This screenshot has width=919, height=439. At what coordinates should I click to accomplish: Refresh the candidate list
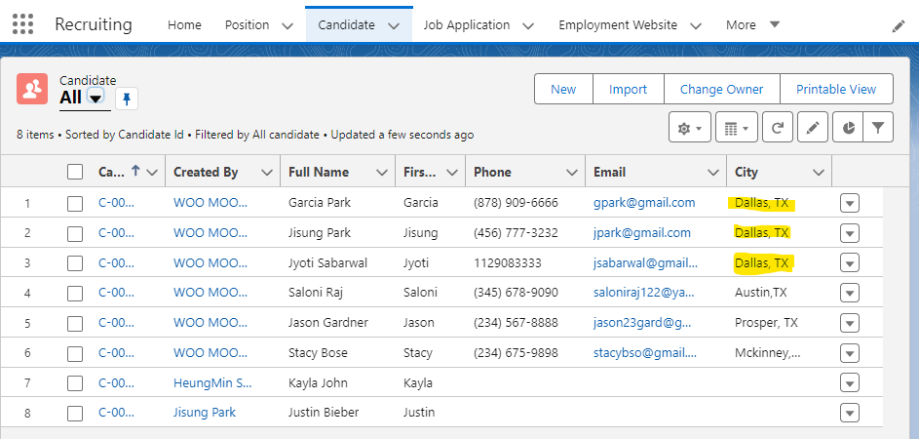pos(777,128)
